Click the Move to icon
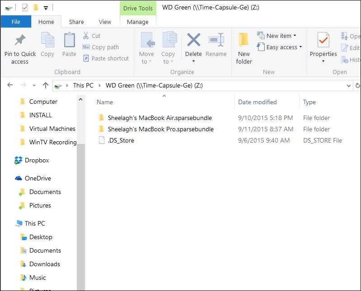This screenshot has height=291, width=361. coord(148,40)
